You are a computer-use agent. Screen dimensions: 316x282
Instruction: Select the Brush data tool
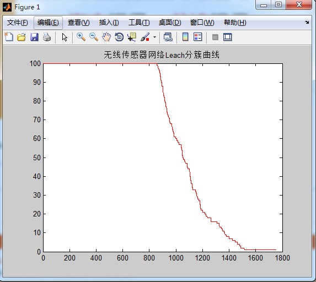click(x=145, y=37)
